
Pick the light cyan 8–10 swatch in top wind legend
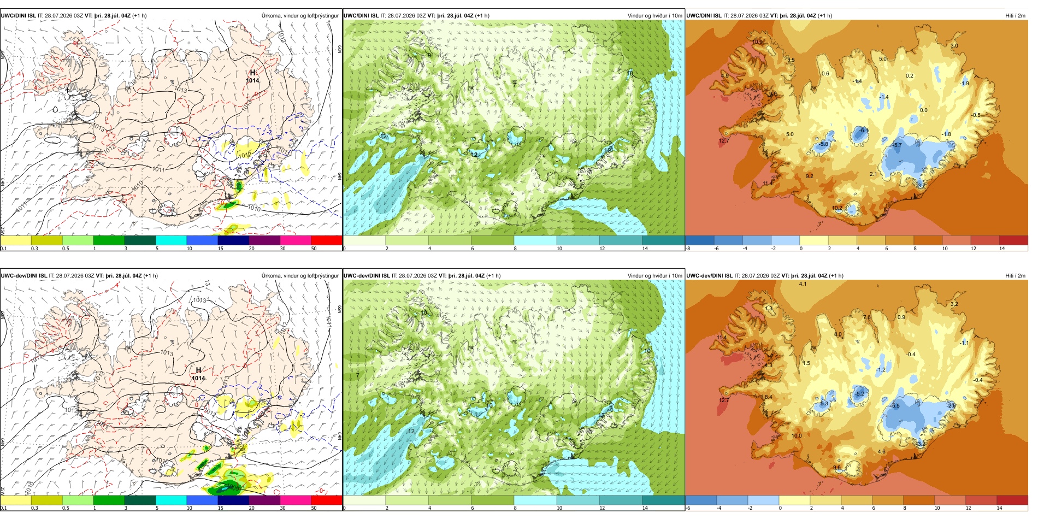[535, 240]
